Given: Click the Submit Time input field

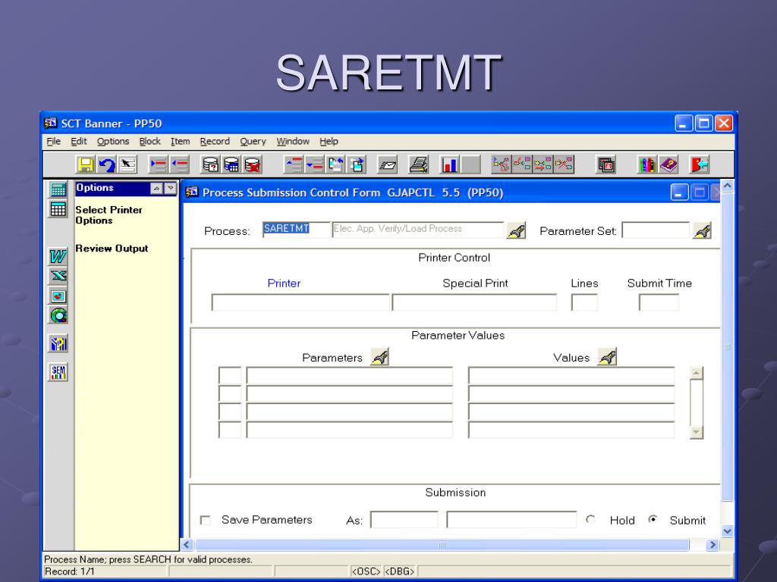Looking at the screenshot, I should [659, 302].
